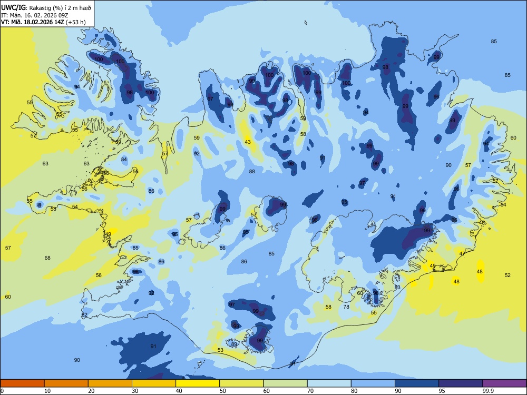Click the map value '52' over the southeastern sea
Viewport: 527px width, 395px height.
pos(508,275)
